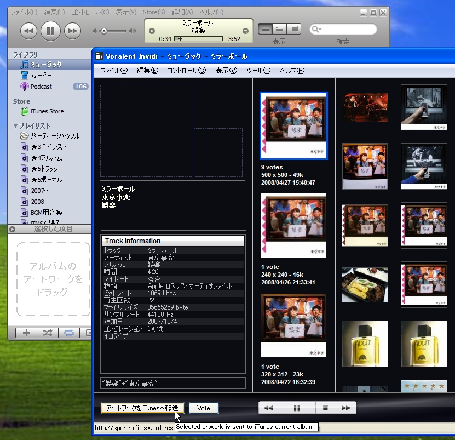The height and width of the screenshot is (440, 455).
Task: Switch iTunes to album grouped view
Action: (279, 28)
